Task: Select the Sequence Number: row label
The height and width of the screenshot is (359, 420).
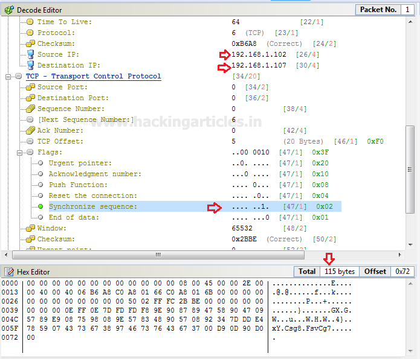Action: click(x=71, y=109)
